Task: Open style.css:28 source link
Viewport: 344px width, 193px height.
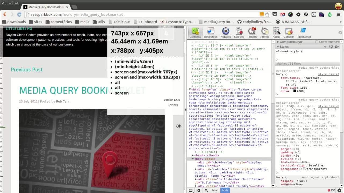Action: click(328, 106)
